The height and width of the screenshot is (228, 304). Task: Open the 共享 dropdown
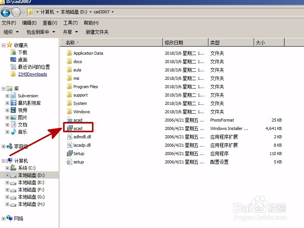pos(70,32)
